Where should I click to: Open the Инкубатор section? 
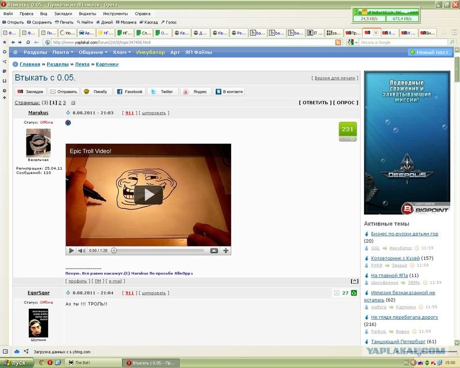click(x=150, y=52)
